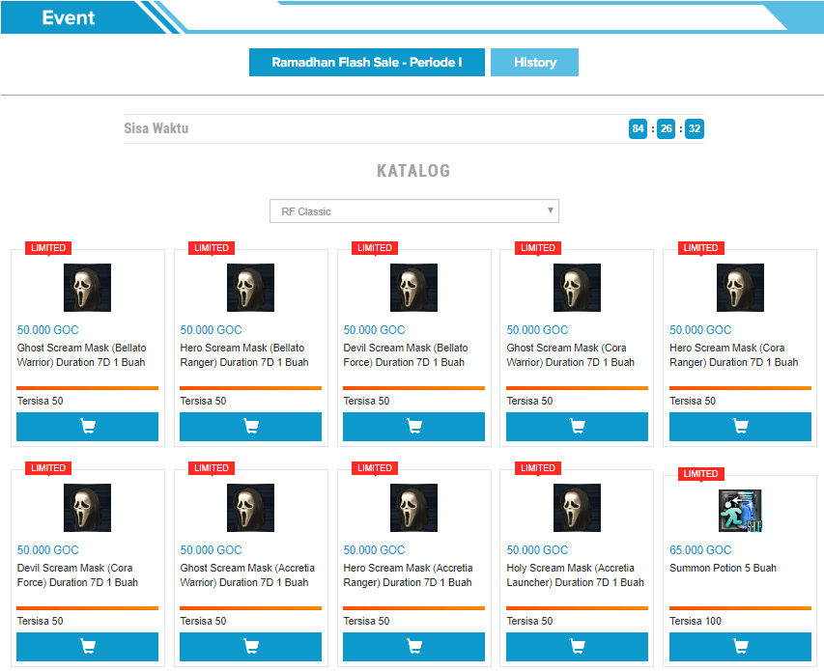Open Hero Scream Mask (Cora Ranger) image
This screenshot has height=671, width=824.
[740, 288]
